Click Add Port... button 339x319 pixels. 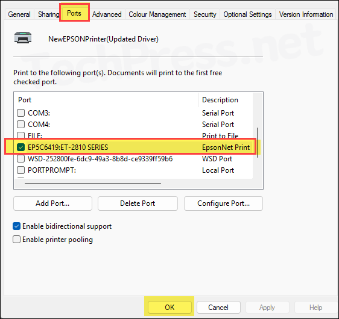click(52, 203)
